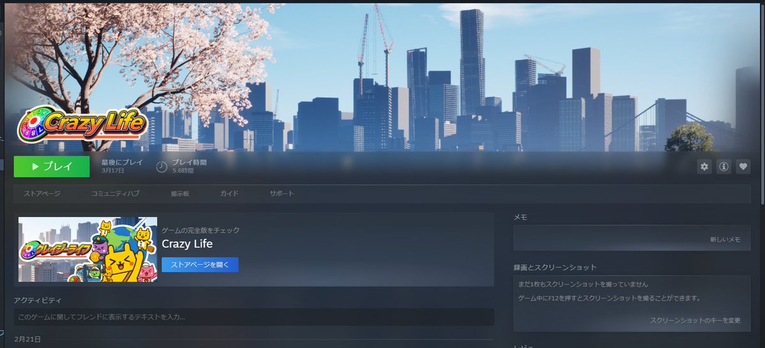Click the プレイ時間 label
765x348 pixels.
point(189,162)
